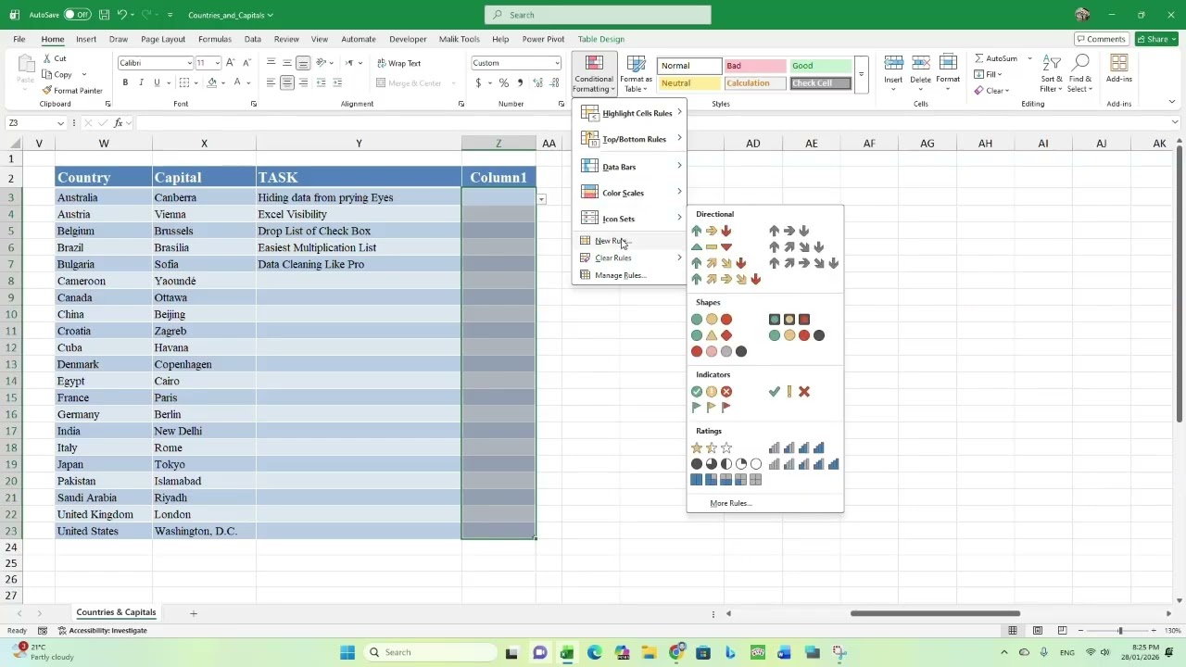Open the Calibri font name dropdown
This screenshot has height=667, width=1186.
(x=190, y=63)
